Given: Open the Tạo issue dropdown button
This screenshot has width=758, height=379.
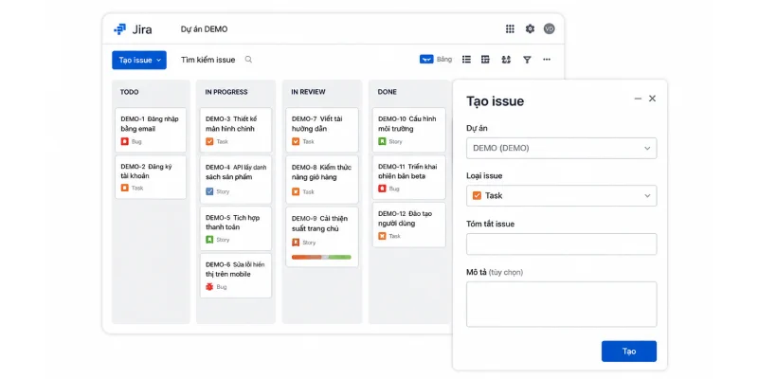Looking at the screenshot, I should (139, 60).
